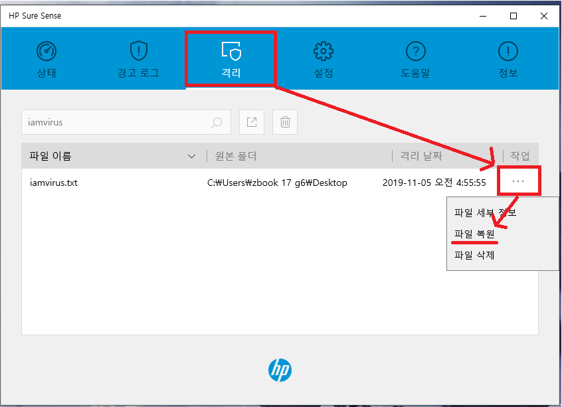Click the 격리 날짜 column header
The image size is (562, 407).
[421, 156]
